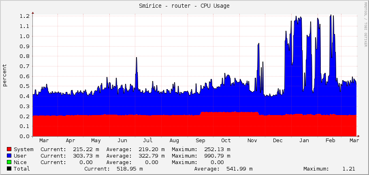
Task: Click the chart title 'Smirice - router - CPU Usage'
Action: pyautogui.click(x=184, y=6)
